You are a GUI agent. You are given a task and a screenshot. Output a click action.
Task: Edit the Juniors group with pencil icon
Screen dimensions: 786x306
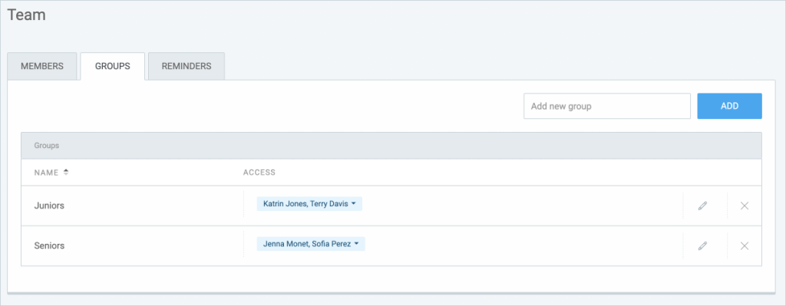[703, 206]
